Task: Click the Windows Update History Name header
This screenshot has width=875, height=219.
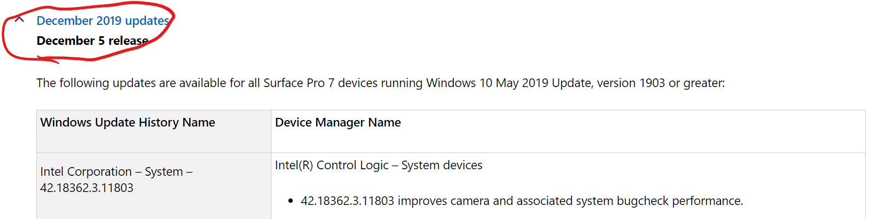Action: coord(128,122)
